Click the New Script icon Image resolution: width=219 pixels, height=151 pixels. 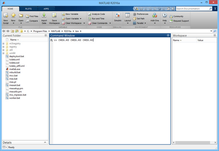5,17
